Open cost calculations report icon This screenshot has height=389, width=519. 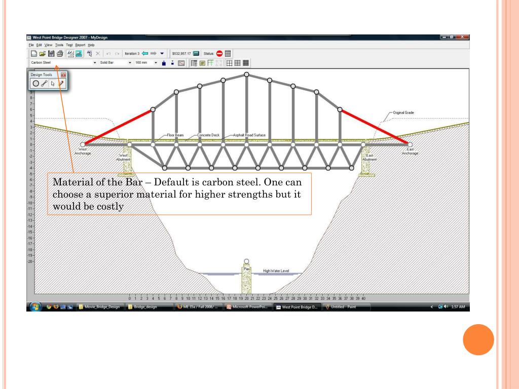(196, 53)
